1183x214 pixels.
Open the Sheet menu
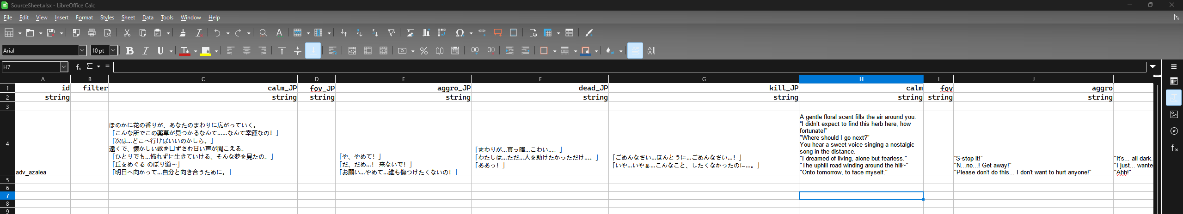click(x=128, y=18)
